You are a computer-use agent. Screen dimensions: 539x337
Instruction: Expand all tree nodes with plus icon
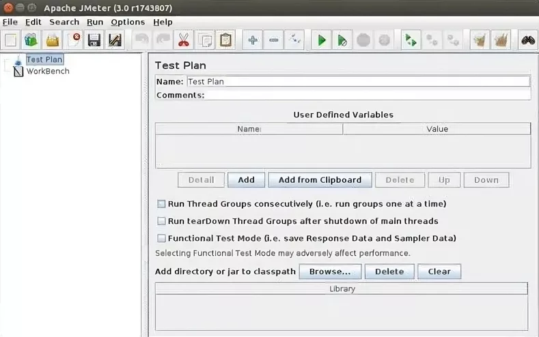pos(253,40)
